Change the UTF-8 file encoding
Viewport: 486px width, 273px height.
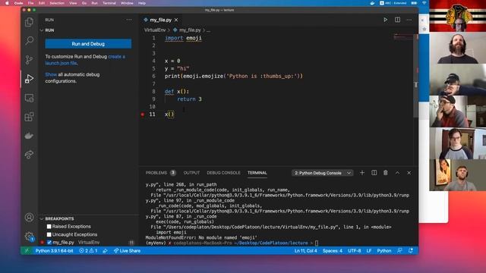coord(355,251)
